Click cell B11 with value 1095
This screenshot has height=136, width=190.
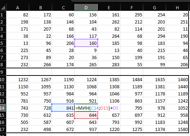point(41,87)
